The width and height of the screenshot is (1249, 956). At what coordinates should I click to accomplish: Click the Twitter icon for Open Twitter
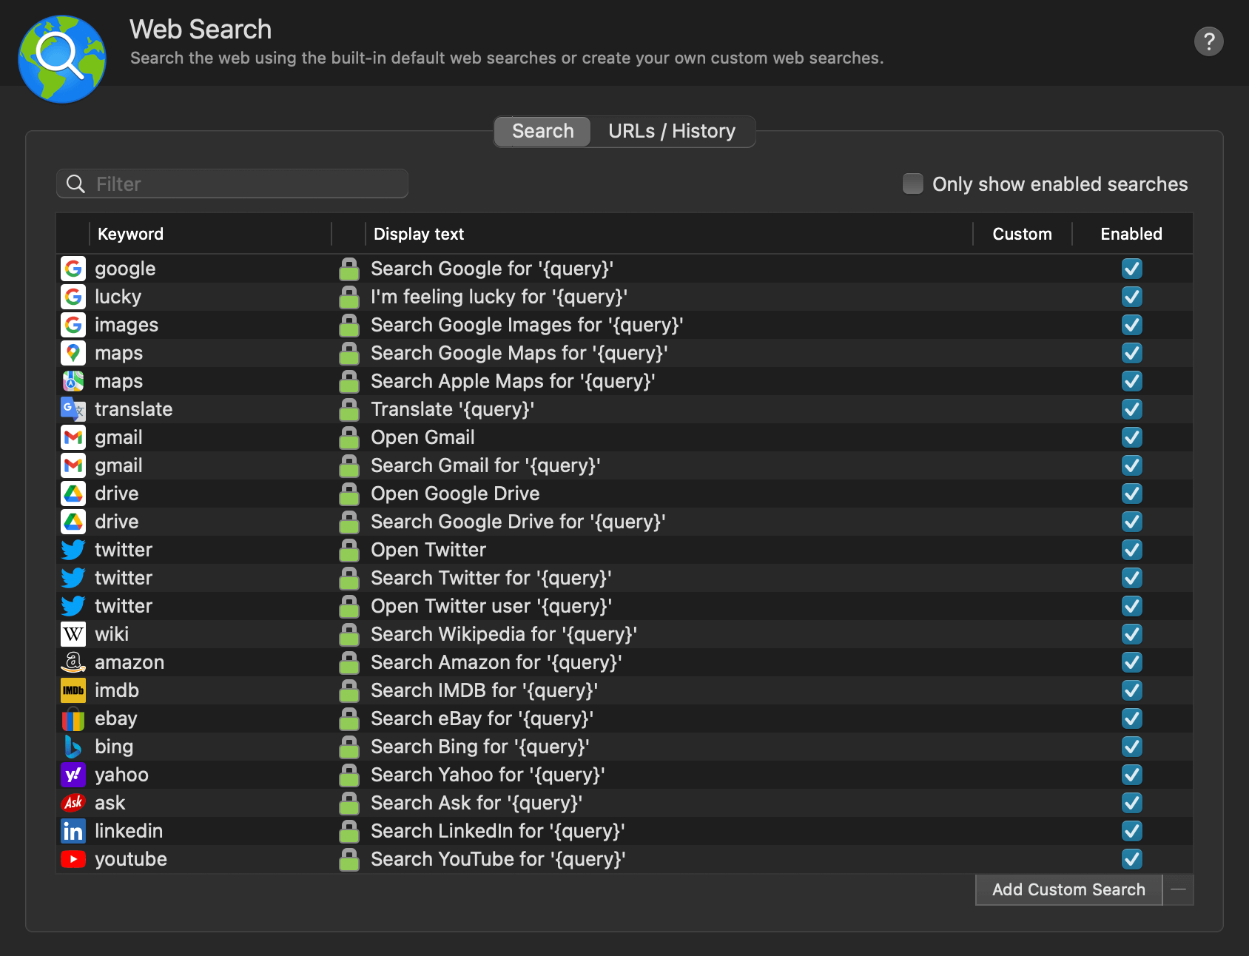(x=73, y=550)
